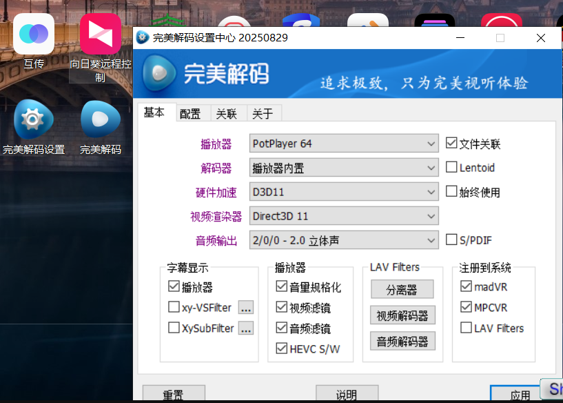Screen dimensions: 563x403
Task: Click the title bar gear icon
Action: (x=143, y=37)
